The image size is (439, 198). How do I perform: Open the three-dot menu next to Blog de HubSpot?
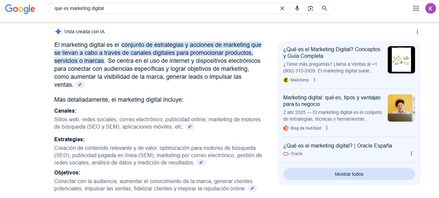327,128
